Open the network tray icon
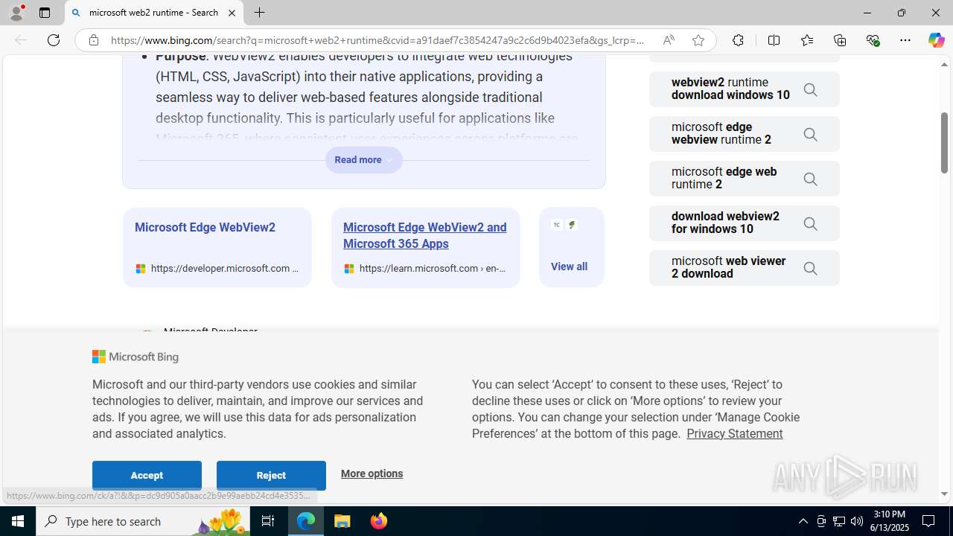Screen dimensions: 953x536 pos(839,521)
